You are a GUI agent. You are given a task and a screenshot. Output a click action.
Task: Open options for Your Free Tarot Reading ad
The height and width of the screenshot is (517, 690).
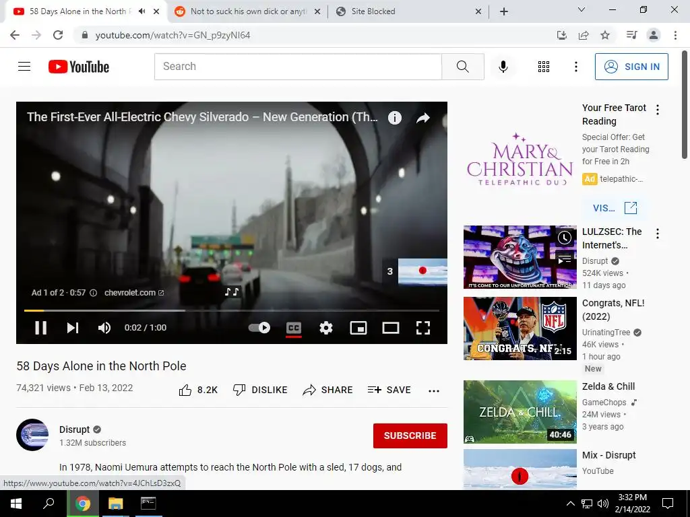point(658,110)
